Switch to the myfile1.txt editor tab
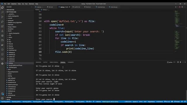 [76, 7]
